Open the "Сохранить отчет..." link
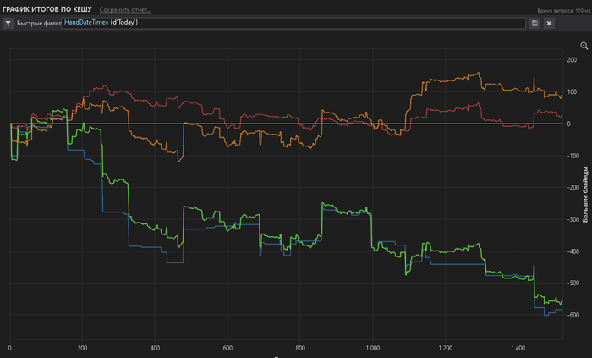This screenshot has height=358, width=592. [125, 9]
